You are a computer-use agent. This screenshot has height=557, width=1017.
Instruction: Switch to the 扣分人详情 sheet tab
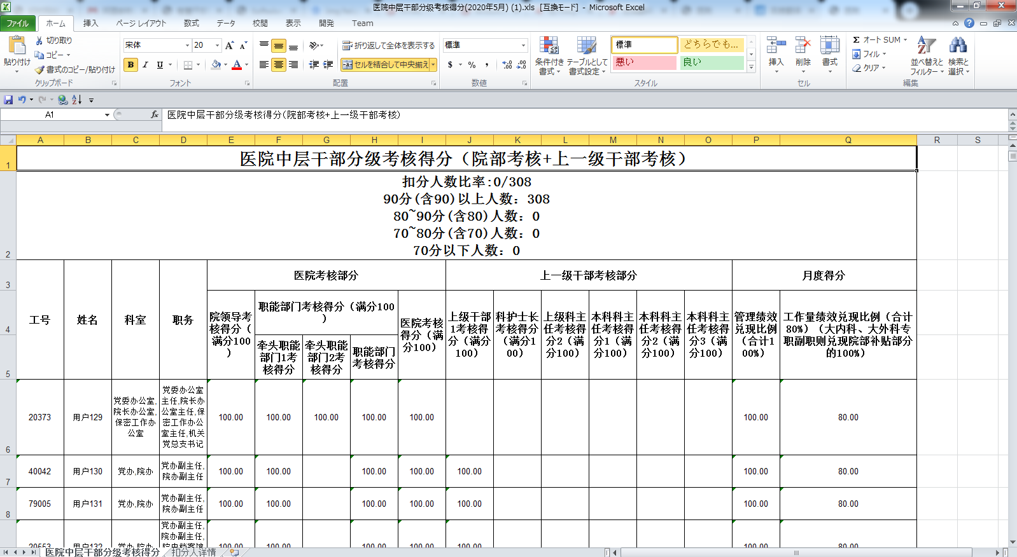click(193, 552)
